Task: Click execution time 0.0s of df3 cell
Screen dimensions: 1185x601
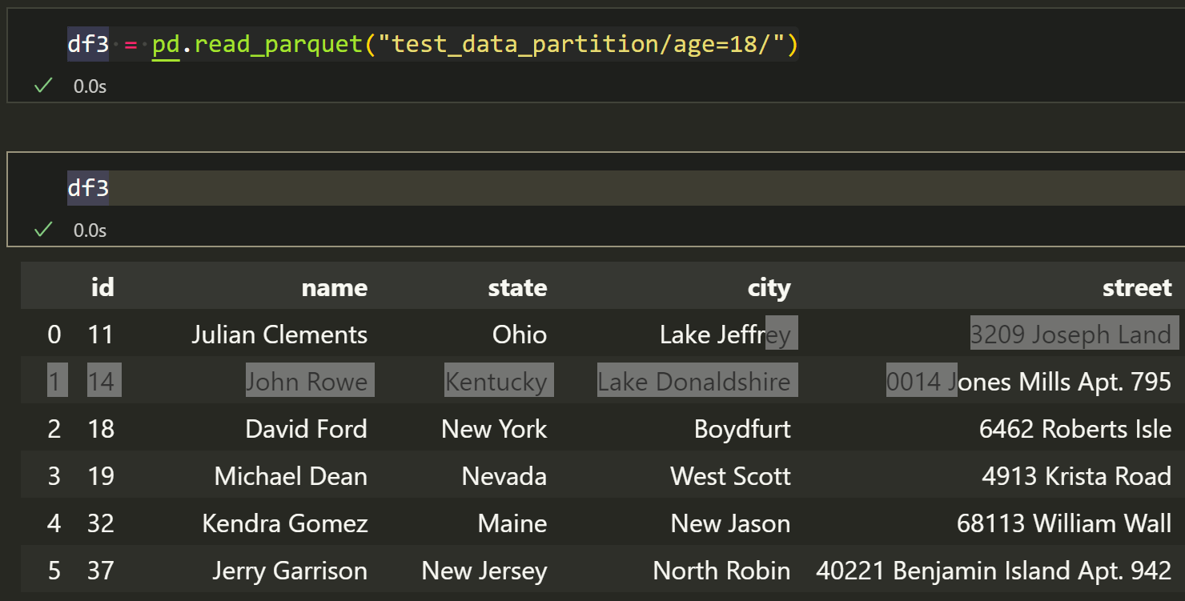Action: point(90,230)
